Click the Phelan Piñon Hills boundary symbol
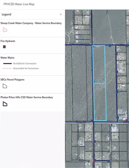 (x=5, y=104)
